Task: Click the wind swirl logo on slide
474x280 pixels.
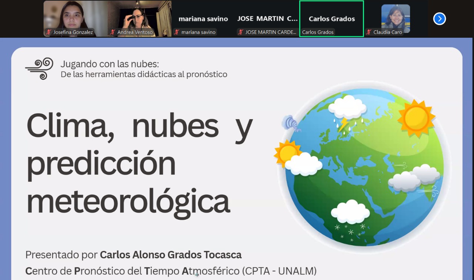Action: tap(39, 68)
